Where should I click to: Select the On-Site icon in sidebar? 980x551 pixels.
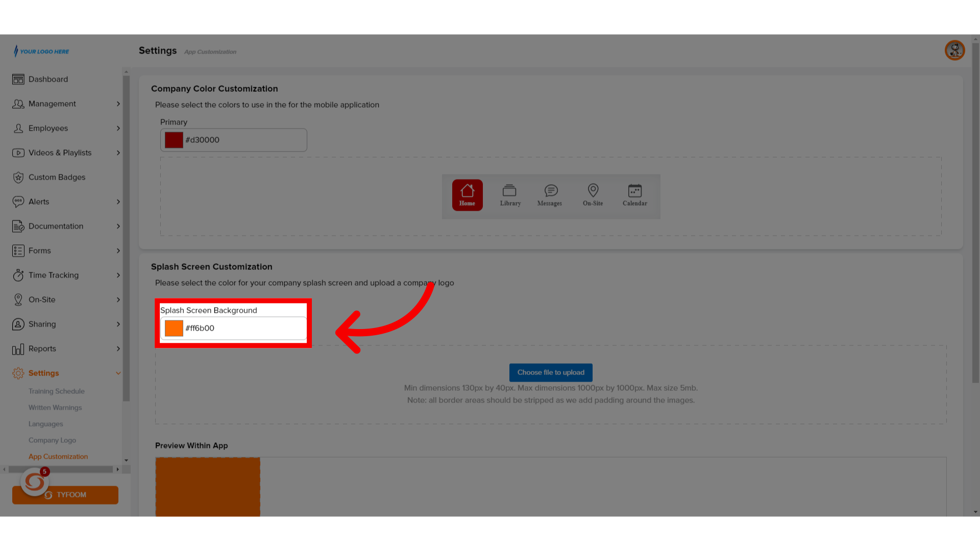click(18, 299)
